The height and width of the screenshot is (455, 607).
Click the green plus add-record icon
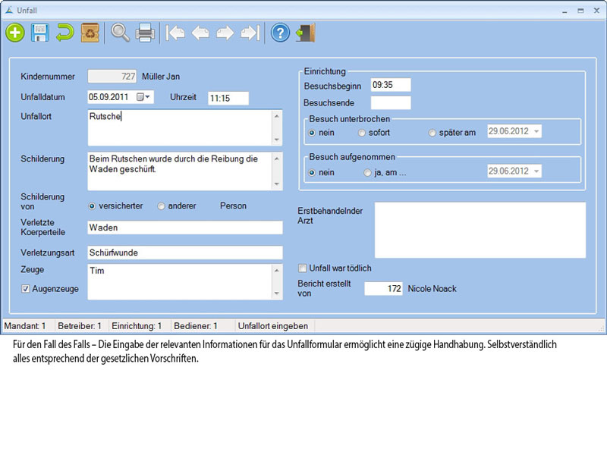tap(14, 33)
